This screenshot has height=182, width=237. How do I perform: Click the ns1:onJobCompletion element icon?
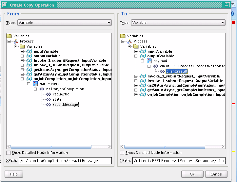[x=42, y=89]
